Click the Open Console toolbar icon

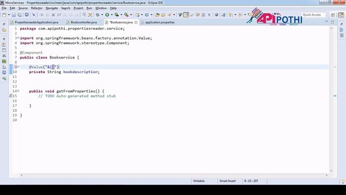click(x=26, y=15)
